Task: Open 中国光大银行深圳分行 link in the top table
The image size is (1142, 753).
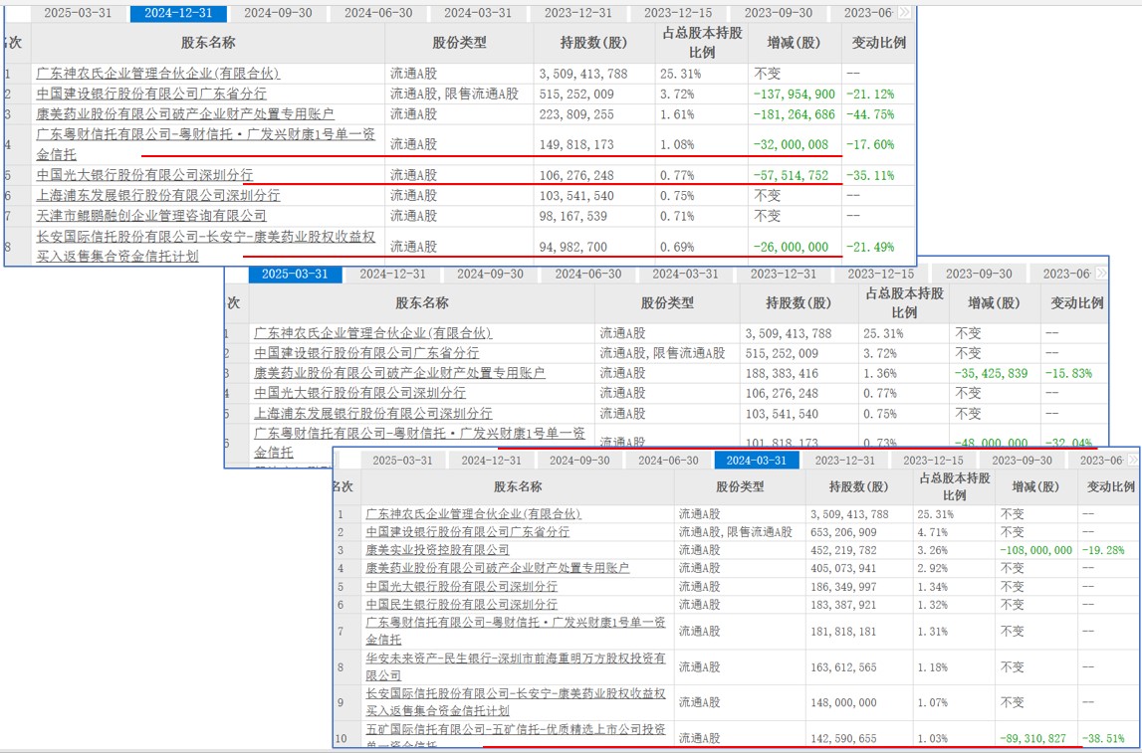Action: (x=145, y=175)
